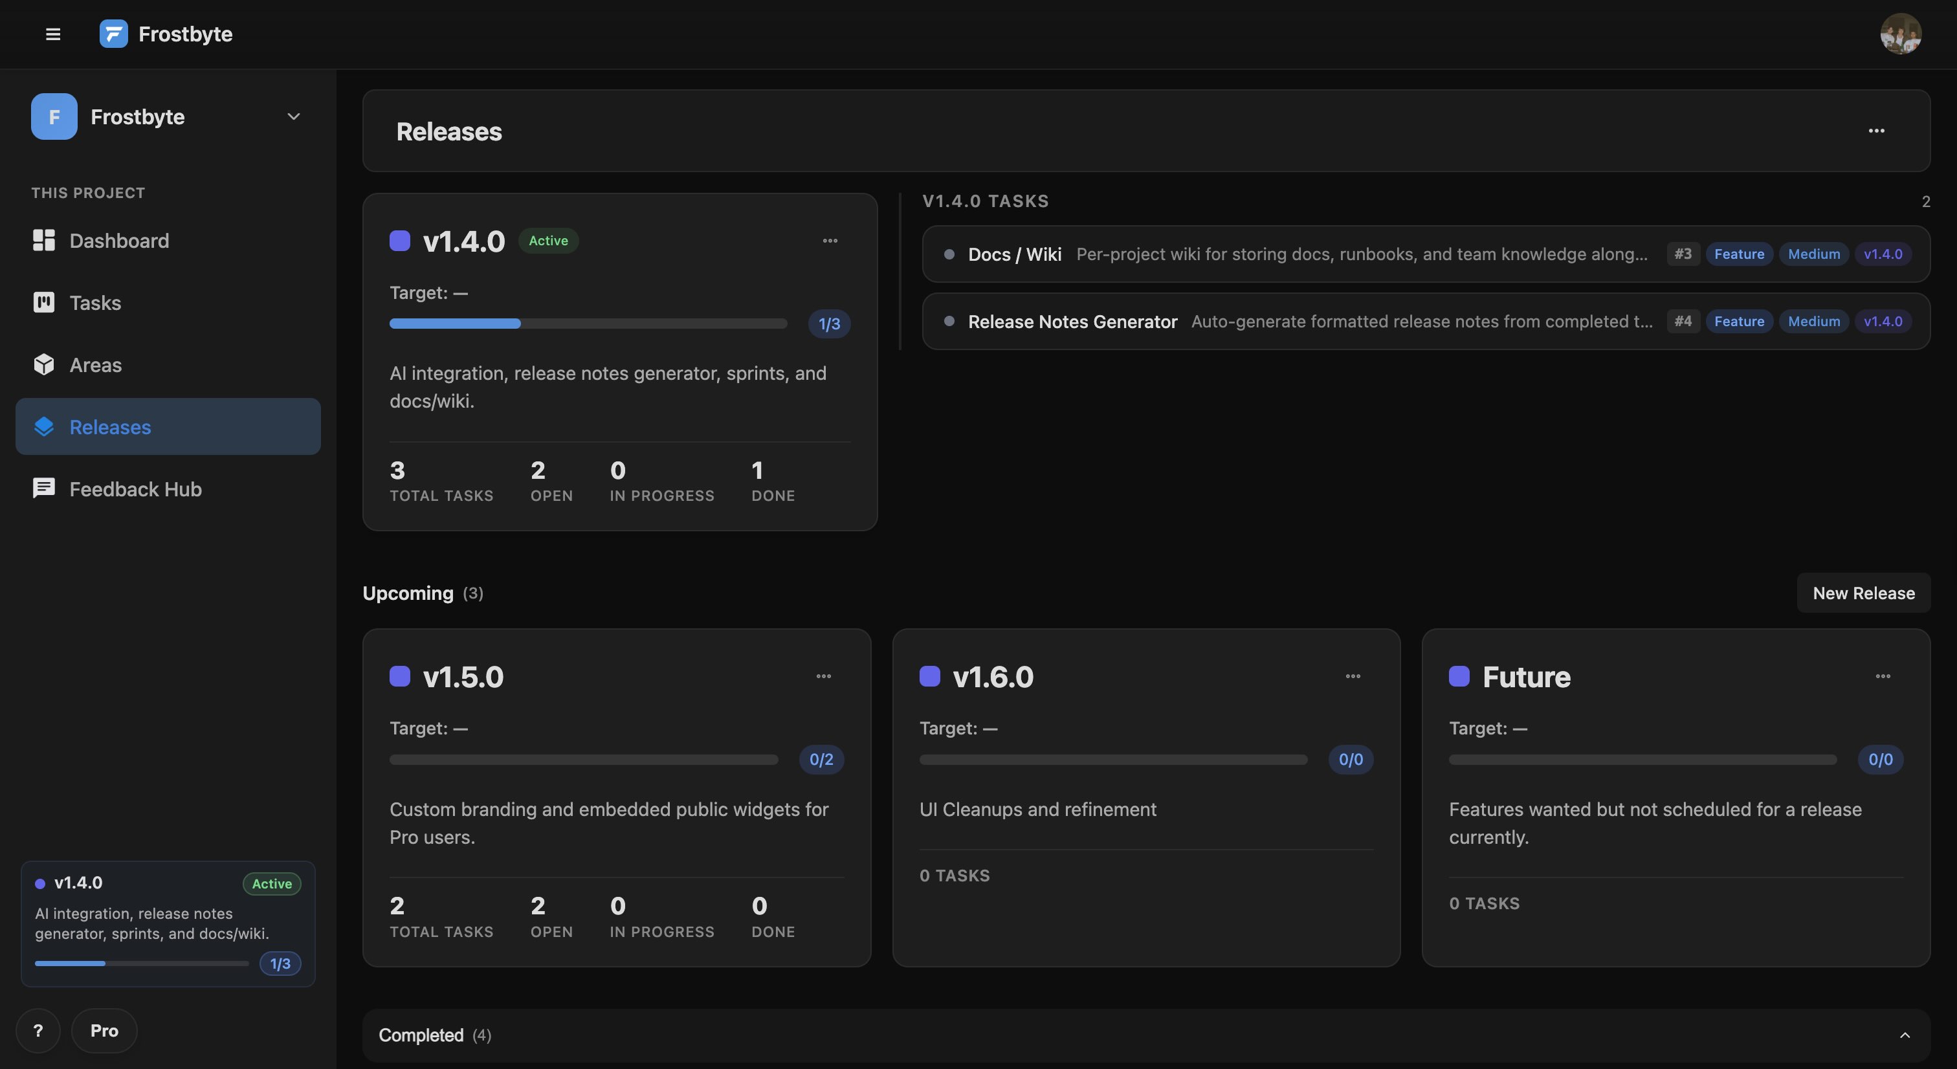
Task: Open Feedback Hub from the sidebar
Action: coord(168,489)
